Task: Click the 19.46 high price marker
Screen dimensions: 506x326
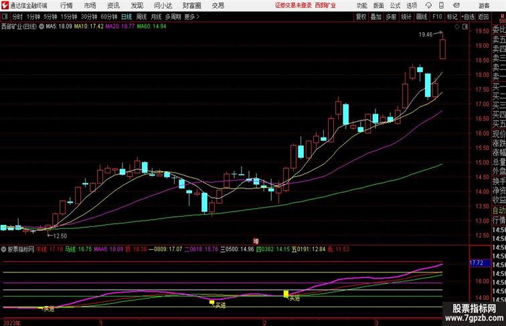Action: [426, 35]
